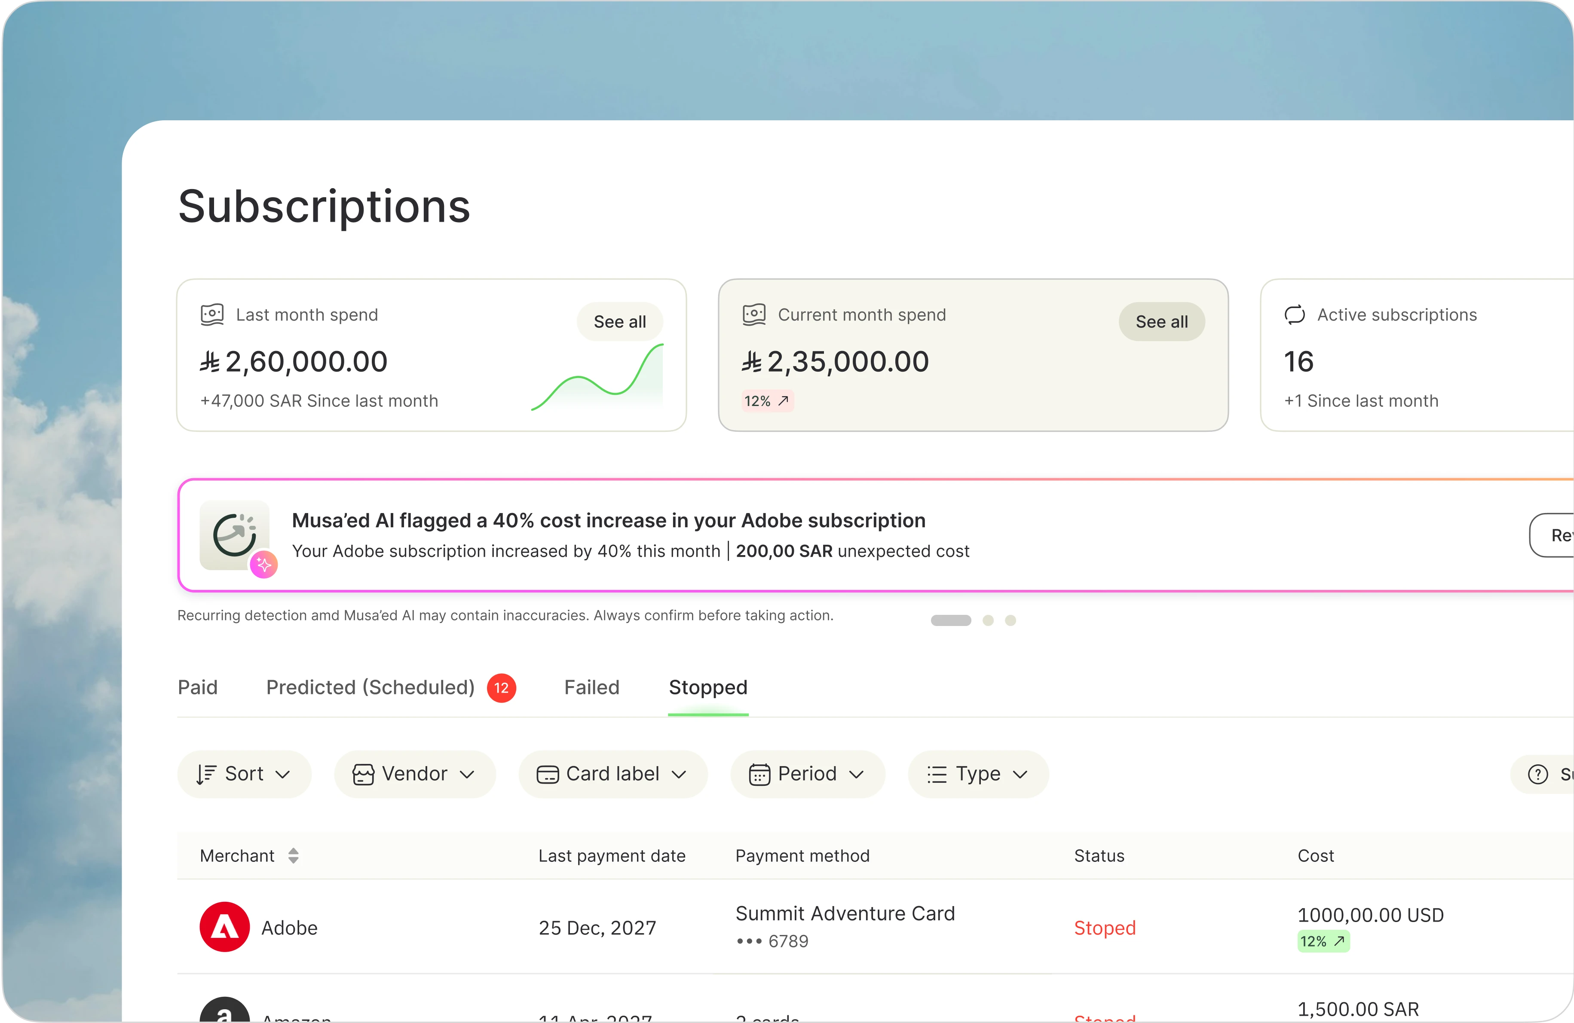Open the Sort dropdown

pos(244,774)
